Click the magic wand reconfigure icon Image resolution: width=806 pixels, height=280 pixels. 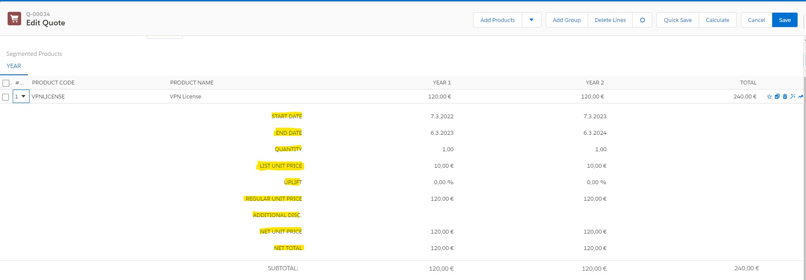(x=792, y=97)
